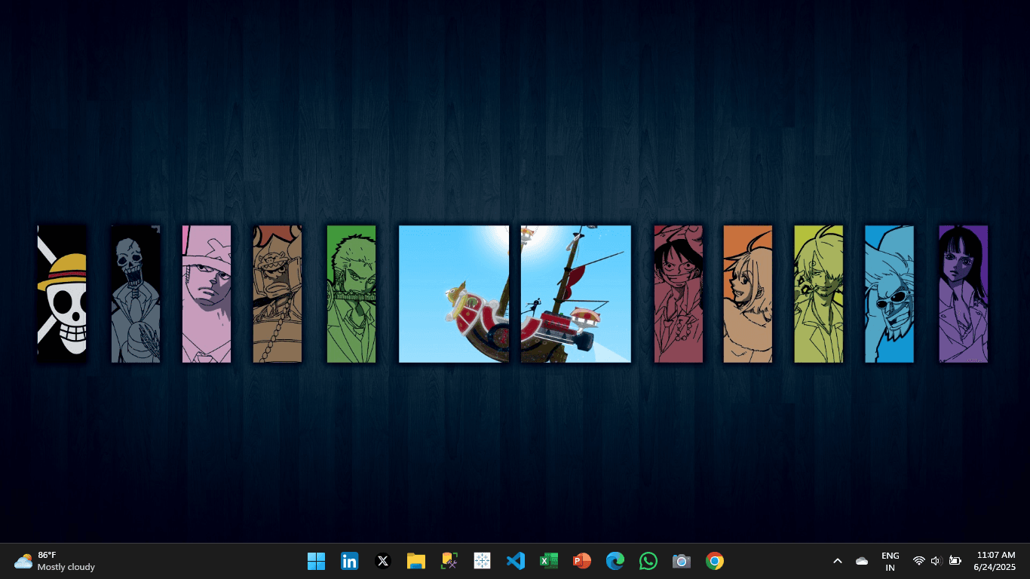Screen dimensions: 1030x579
Task: Open the clock and date panel
Action: tap(995, 561)
